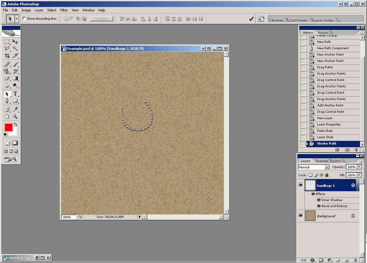
Task: Select the Type tool
Action: click(15, 94)
